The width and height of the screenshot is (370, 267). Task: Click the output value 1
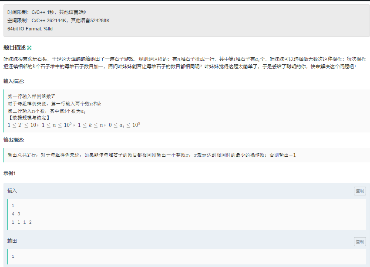click(13, 256)
